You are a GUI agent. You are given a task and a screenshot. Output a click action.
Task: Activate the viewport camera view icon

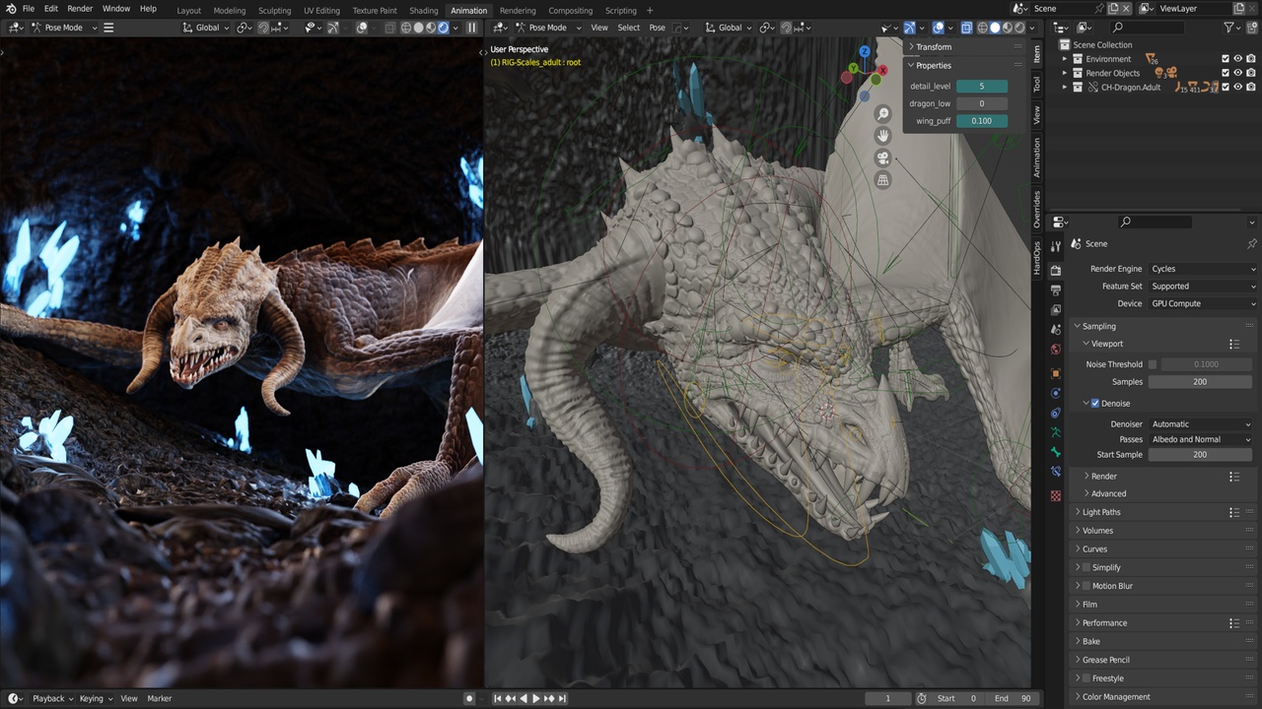click(x=882, y=158)
